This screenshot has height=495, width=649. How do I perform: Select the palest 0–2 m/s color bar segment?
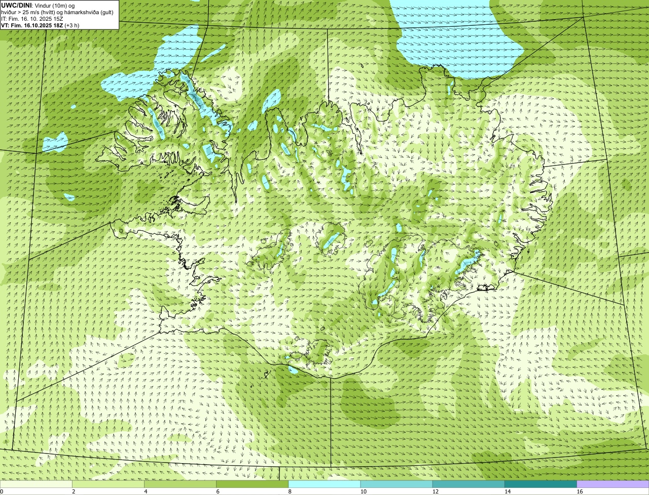pyautogui.click(x=36, y=484)
